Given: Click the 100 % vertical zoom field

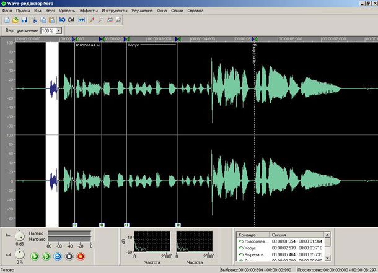Looking at the screenshot, I should [48, 30].
